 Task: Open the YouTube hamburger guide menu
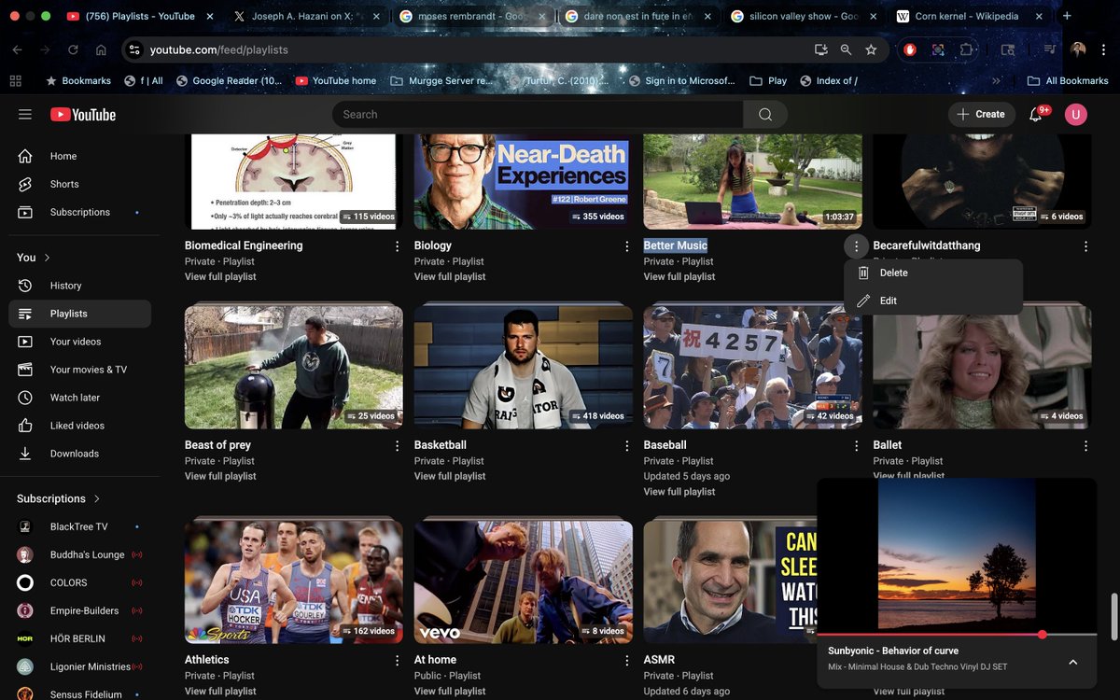(x=25, y=115)
